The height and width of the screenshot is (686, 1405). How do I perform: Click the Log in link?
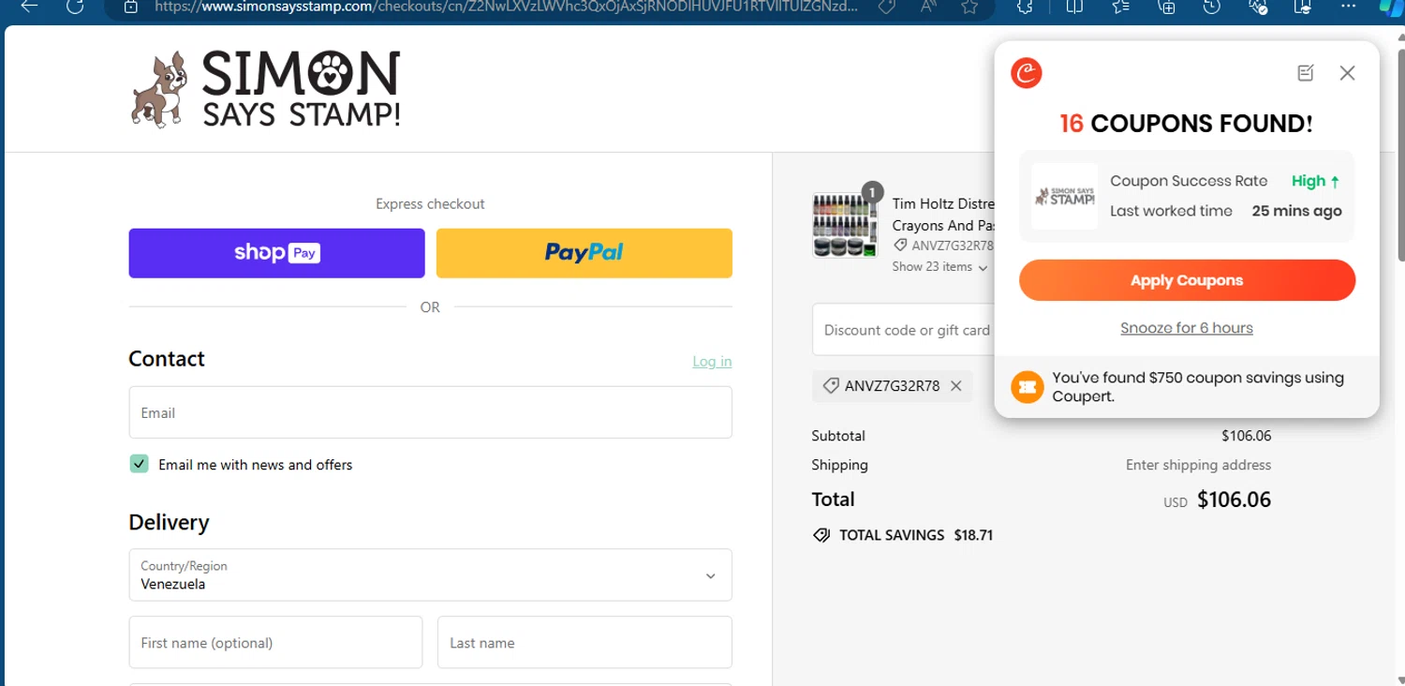[712, 362]
